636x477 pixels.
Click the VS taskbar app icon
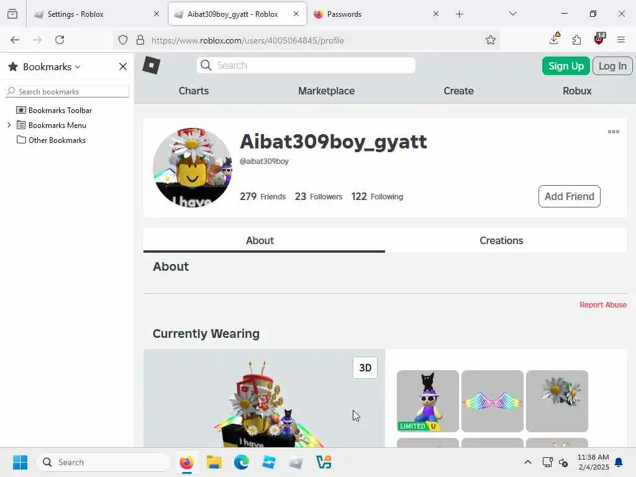[x=323, y=462]
